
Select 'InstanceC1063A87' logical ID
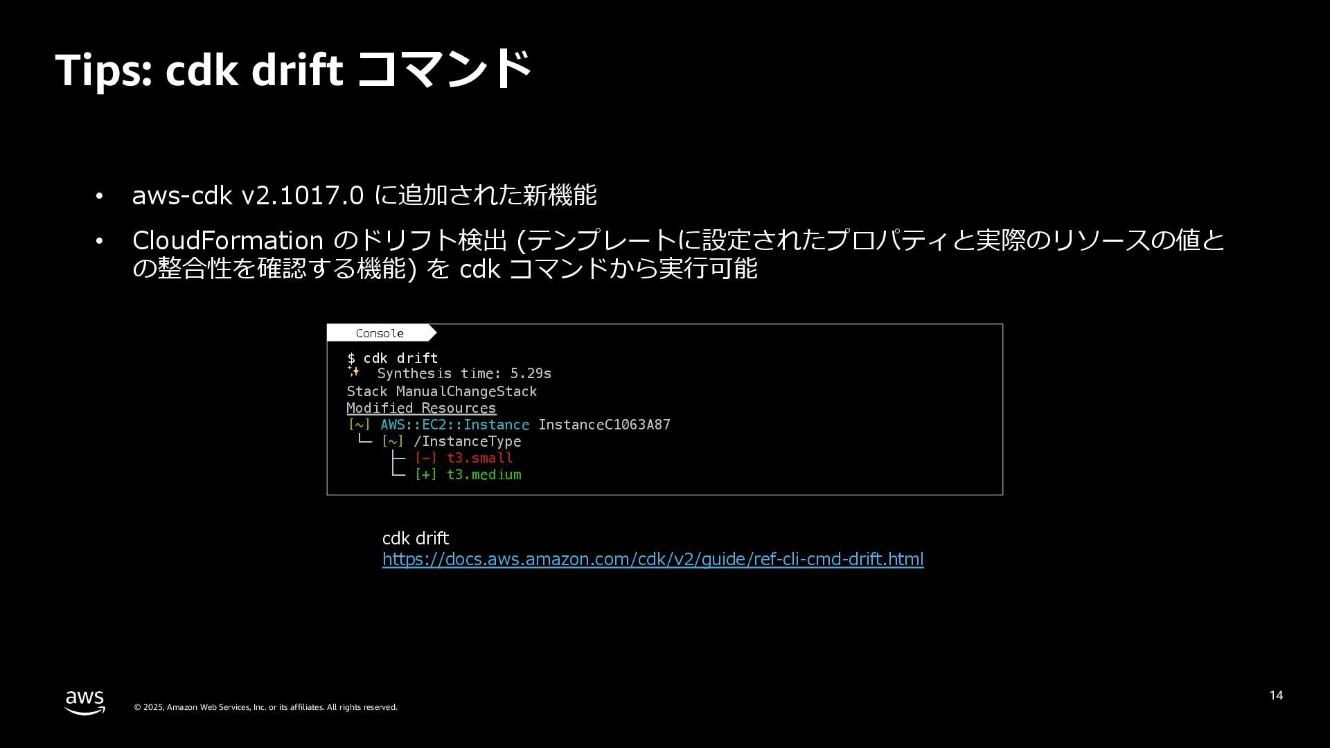[604, 425]
